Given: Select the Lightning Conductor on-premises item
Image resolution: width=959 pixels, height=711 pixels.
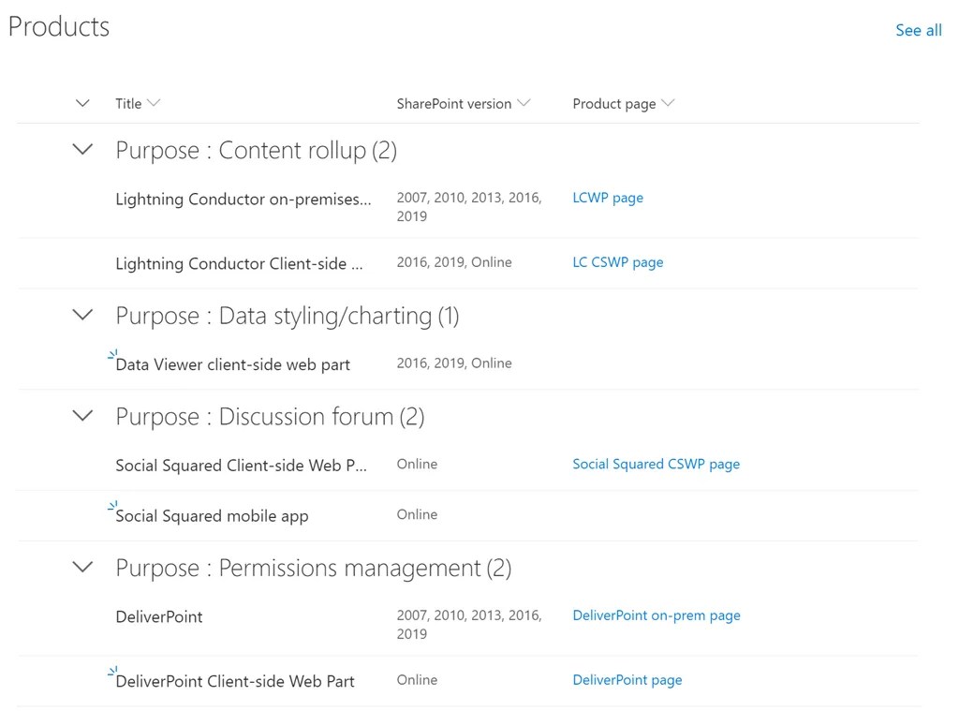Looking at the screenshot, I should click(x=243, y=199).
